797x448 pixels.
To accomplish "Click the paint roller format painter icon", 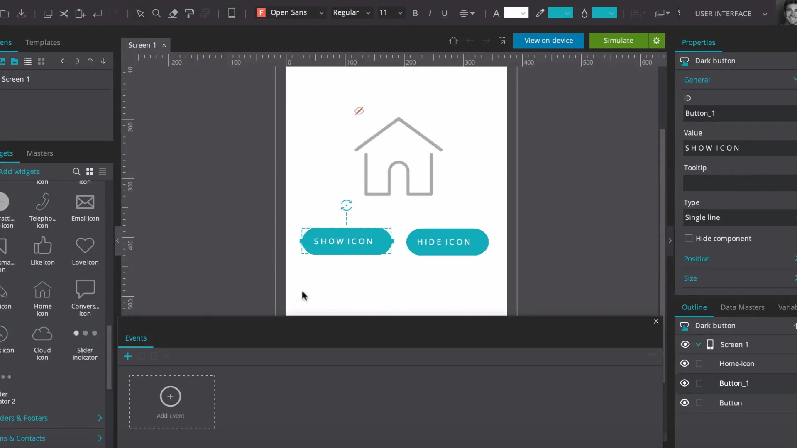I will (x=190, y=13).
